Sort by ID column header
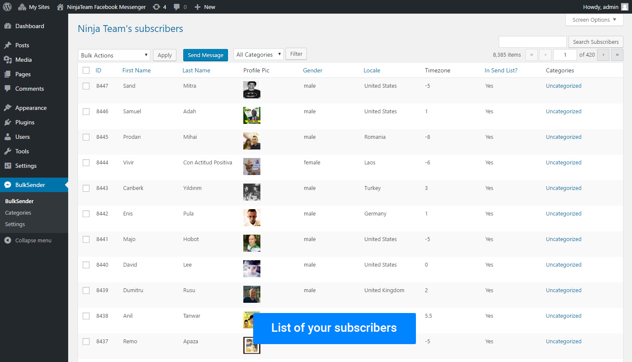Viewport: 632px width, 362px height. pyautogui.click(x=98, y=70)
